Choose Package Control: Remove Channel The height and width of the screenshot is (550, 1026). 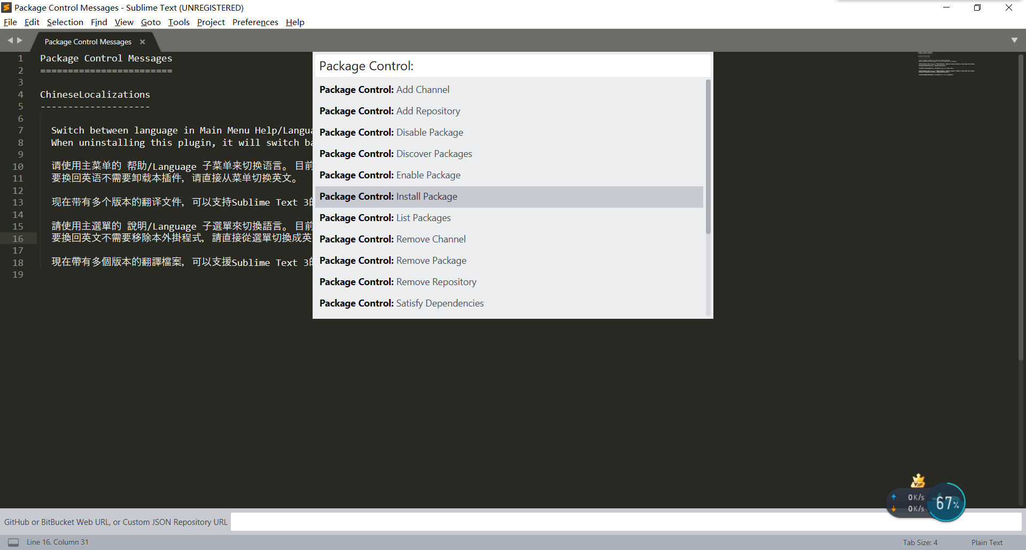pyautogui.click(x=509, y=239)
